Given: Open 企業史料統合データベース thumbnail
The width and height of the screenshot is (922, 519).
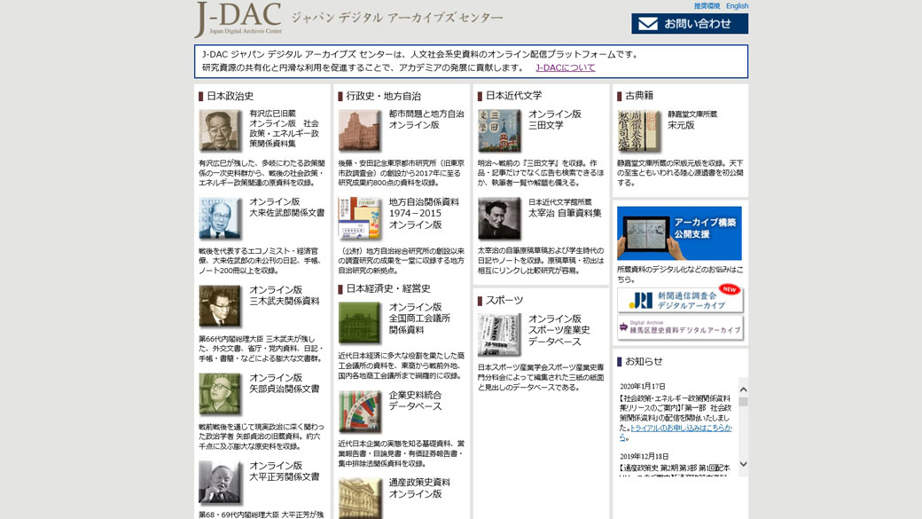Looking at the screenshot, I should pyautogui.click(x=359, y=412).
